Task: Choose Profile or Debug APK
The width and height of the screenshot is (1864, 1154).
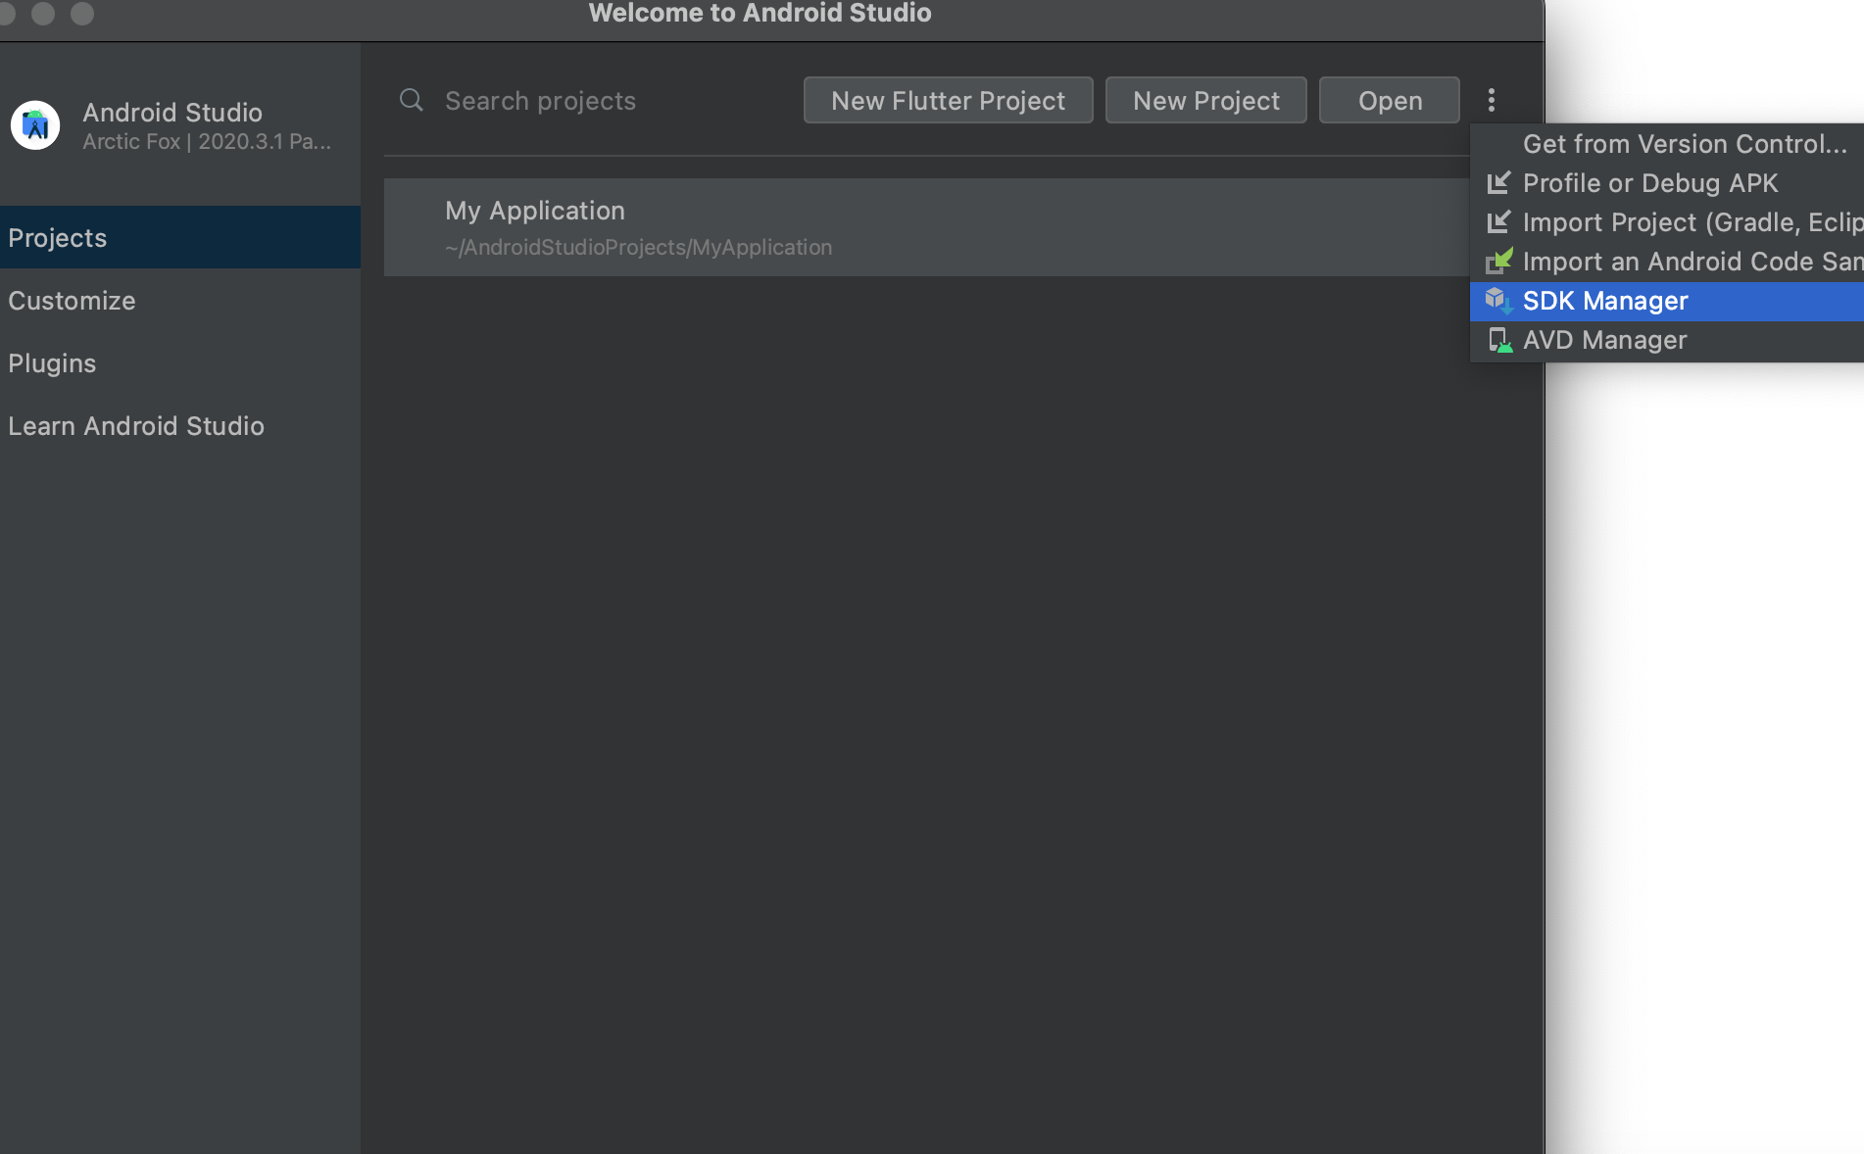Action: tap(1667, 183)
